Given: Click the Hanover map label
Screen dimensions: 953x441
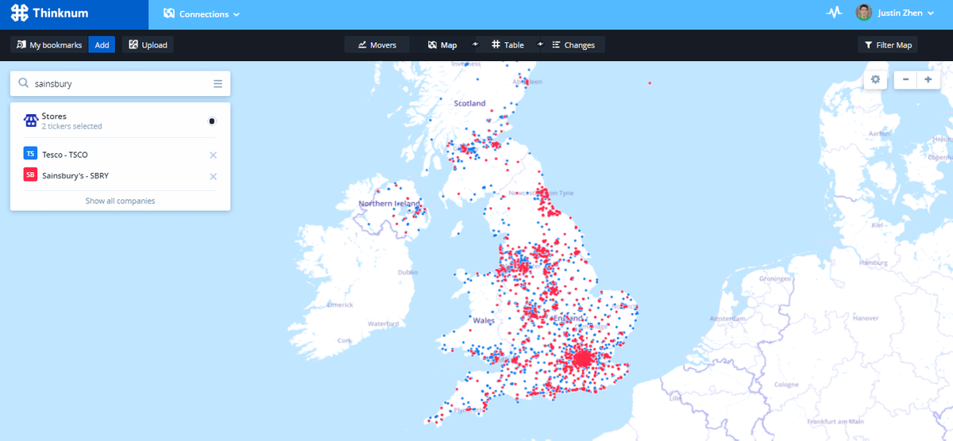Looking at the screenshot, I should (x=866, y=317).
